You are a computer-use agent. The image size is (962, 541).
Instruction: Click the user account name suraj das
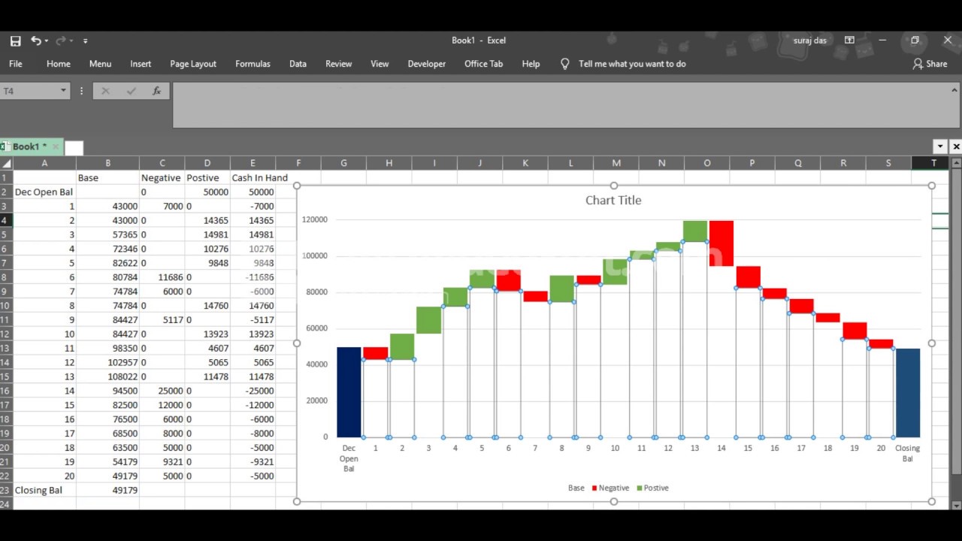[x=809, y=41]
